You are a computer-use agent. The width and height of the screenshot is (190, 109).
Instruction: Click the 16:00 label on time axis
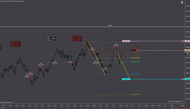click(x=75, y=106)
